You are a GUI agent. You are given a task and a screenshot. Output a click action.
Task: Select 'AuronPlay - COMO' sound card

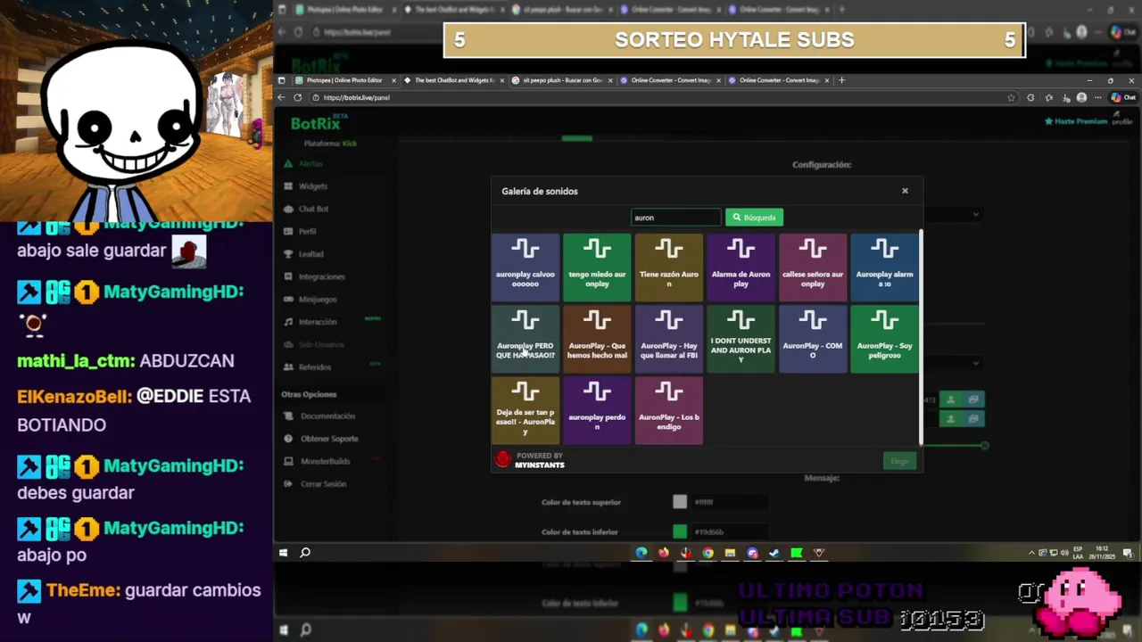click(x=813, y=339)
